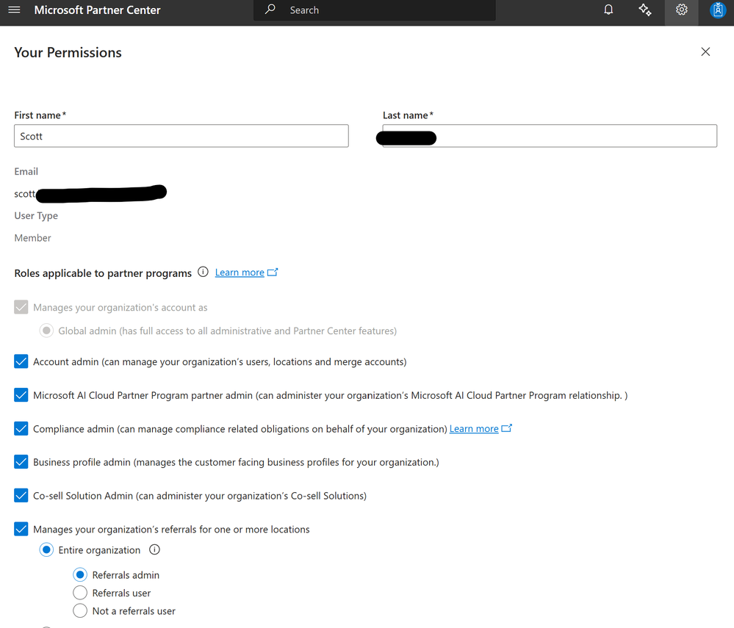
Task: Open the settings gear menu
Action: click(x=682, y=10)
